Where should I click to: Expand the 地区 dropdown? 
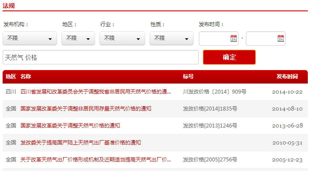[x=78, y=38]
